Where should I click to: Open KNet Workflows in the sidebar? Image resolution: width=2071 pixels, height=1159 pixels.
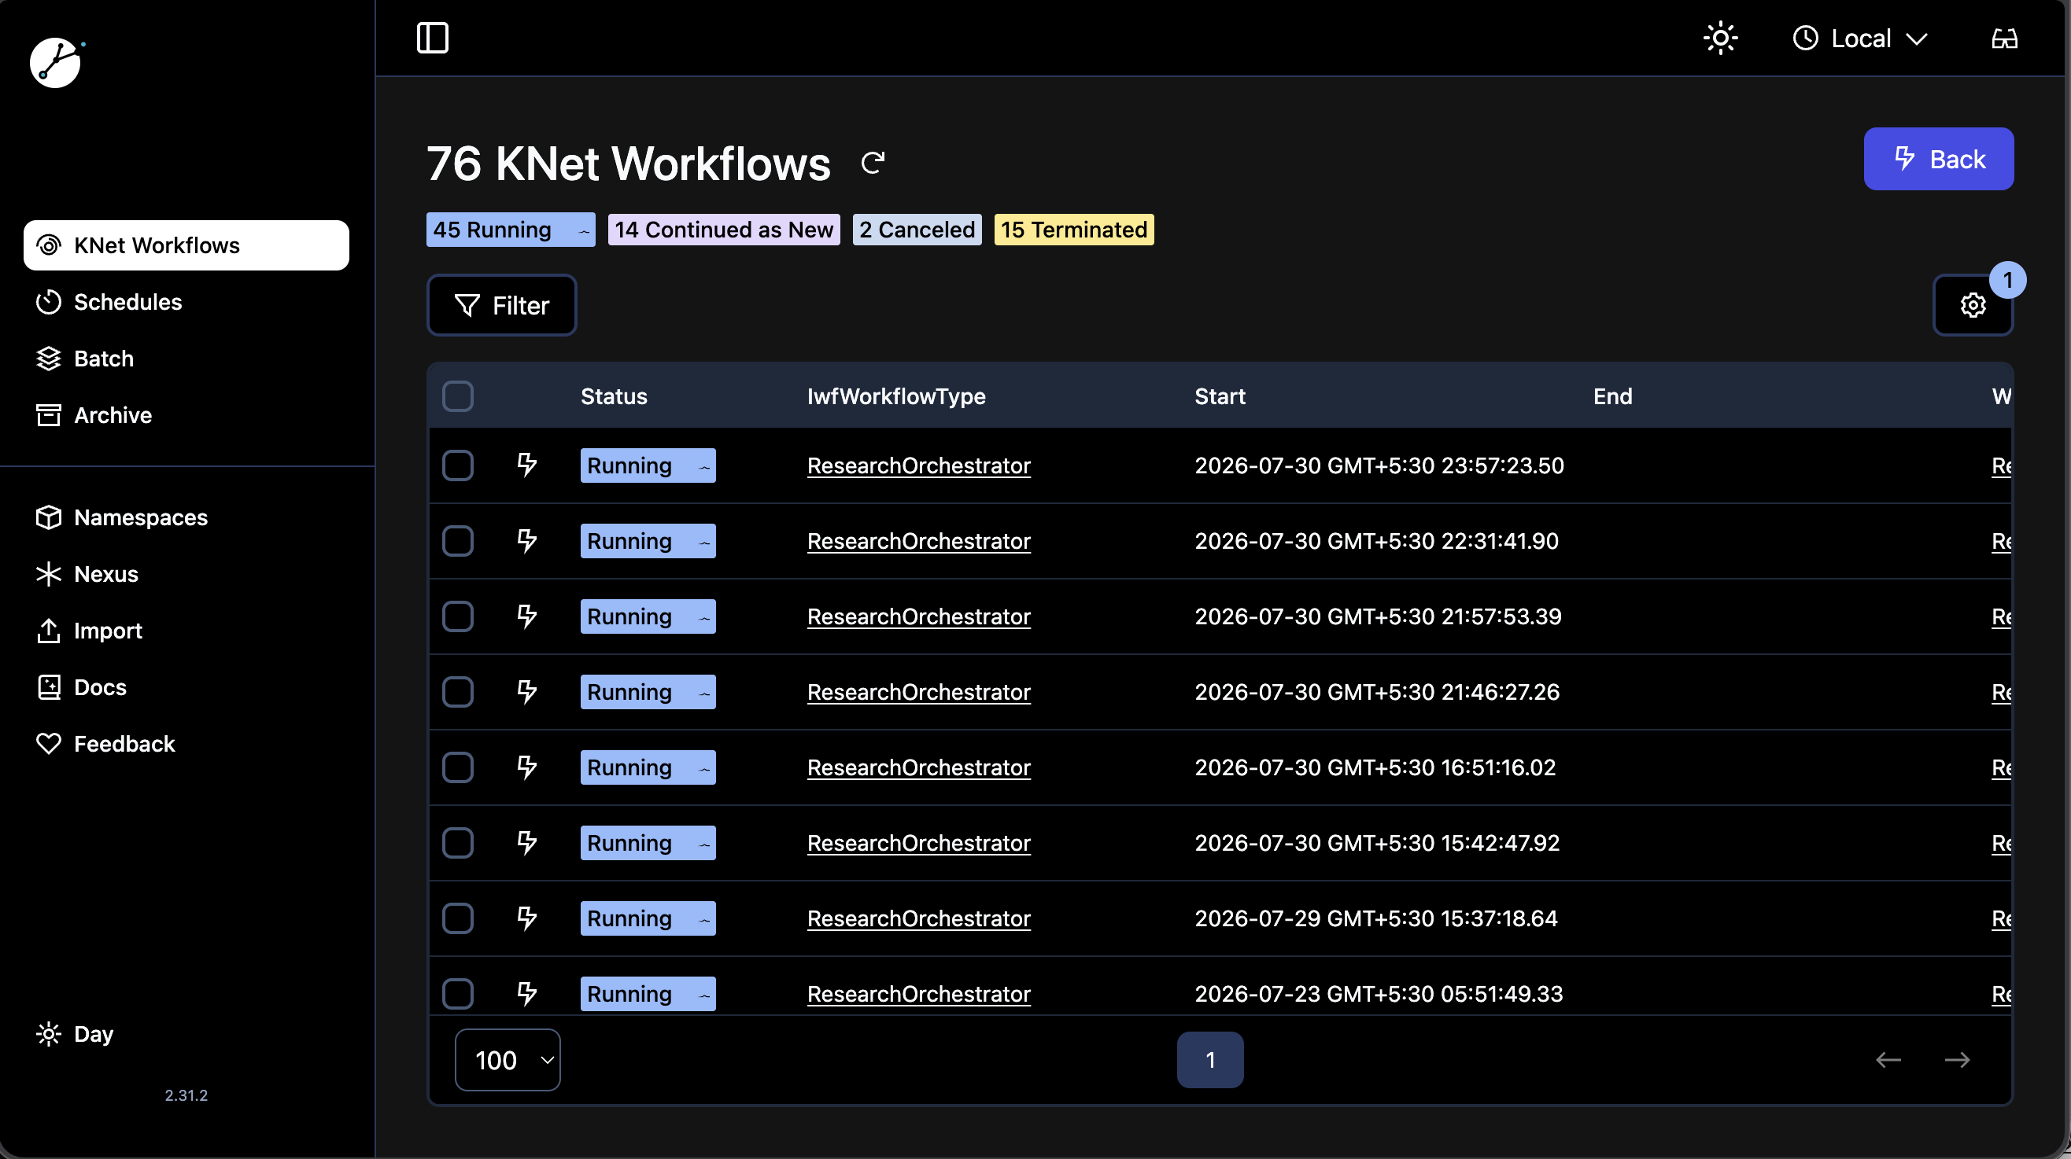pos(186,245)
